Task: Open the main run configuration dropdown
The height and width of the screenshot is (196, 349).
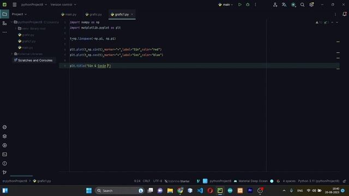Action: pyautogui.click(x=226, y=4)
